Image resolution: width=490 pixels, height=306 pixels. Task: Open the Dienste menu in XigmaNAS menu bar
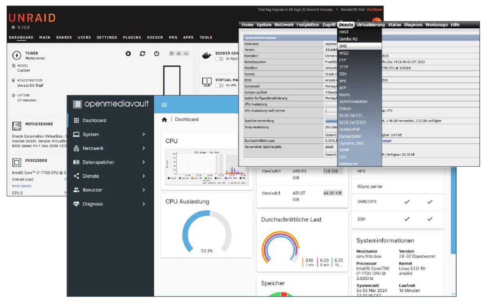[x=346, y=25]
